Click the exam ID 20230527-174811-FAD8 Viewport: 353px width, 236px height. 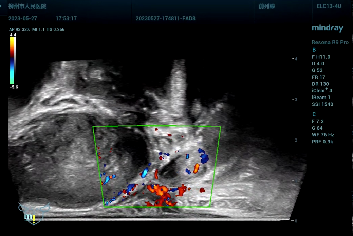pyautogui.click(x=165, y=19)
